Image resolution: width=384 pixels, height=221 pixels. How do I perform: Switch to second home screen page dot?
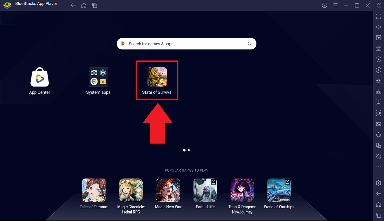189,150
